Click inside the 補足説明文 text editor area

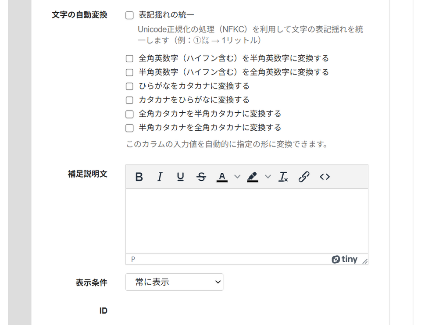(x=246, y=221)
